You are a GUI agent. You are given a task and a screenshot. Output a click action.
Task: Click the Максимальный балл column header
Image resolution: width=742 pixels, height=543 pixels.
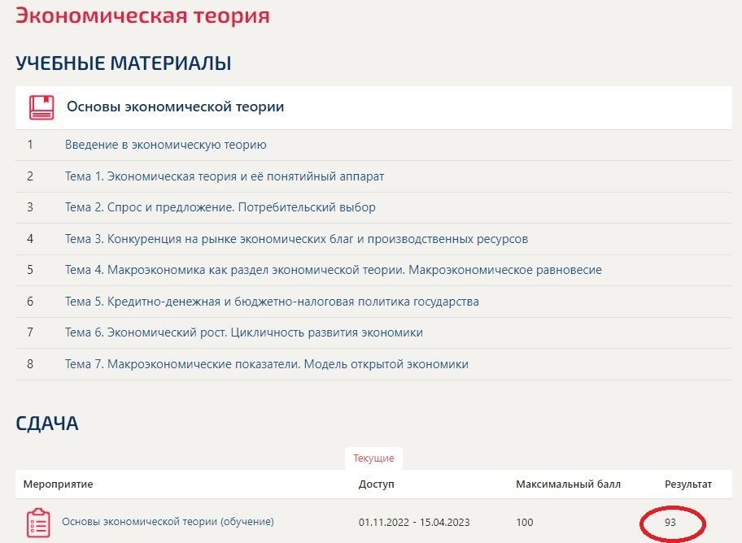click(568, 484)
